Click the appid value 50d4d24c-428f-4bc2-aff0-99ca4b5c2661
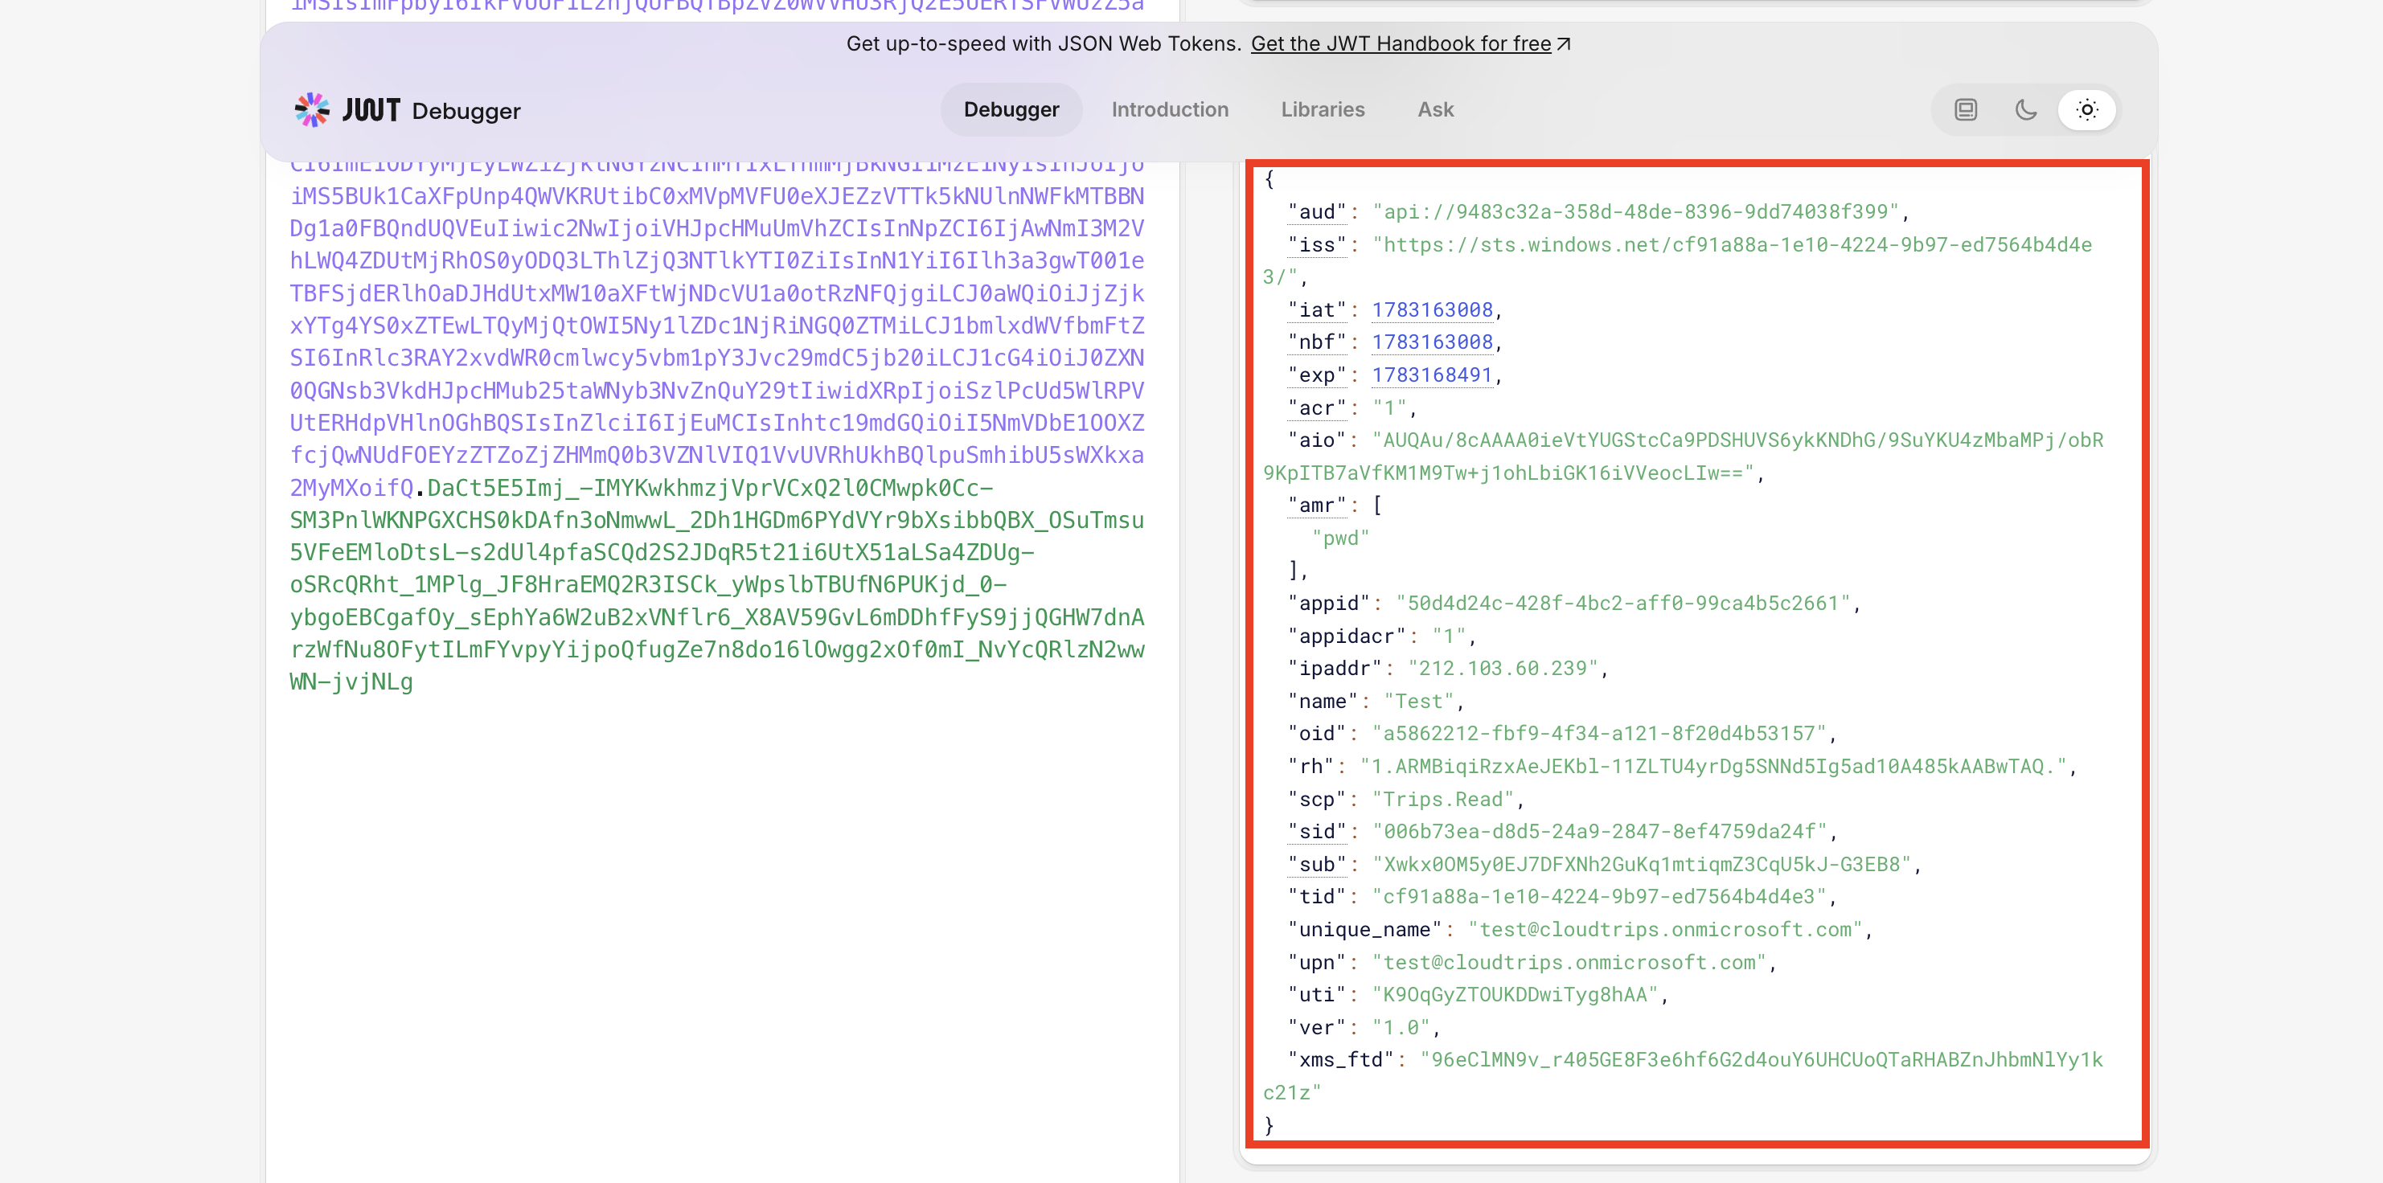Image resolution: width=2383 pixels, height=1183 pixels. (1622, 603)
